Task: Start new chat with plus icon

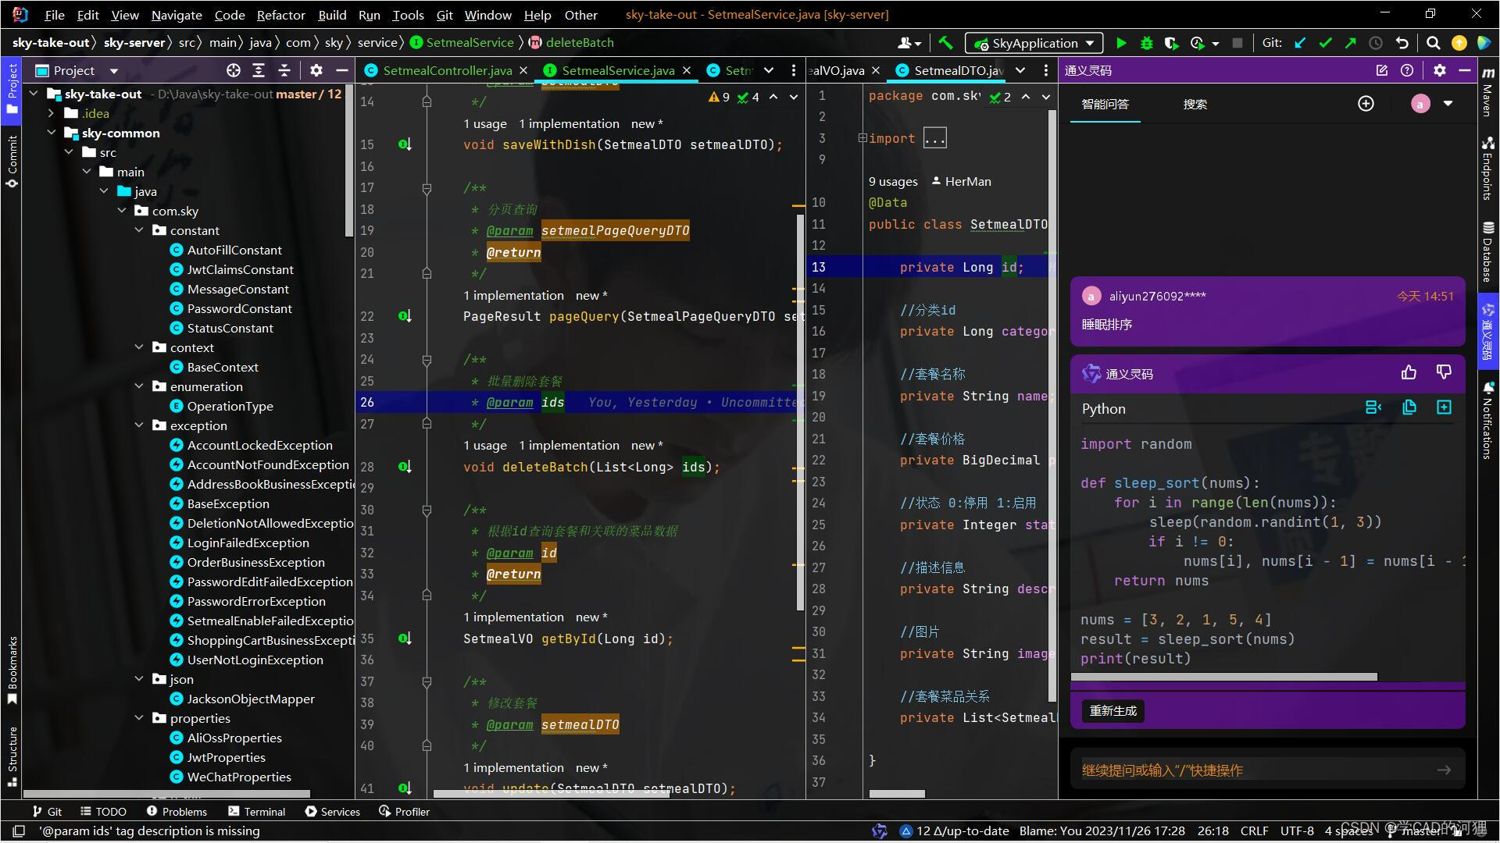Action: [1366, 104]
